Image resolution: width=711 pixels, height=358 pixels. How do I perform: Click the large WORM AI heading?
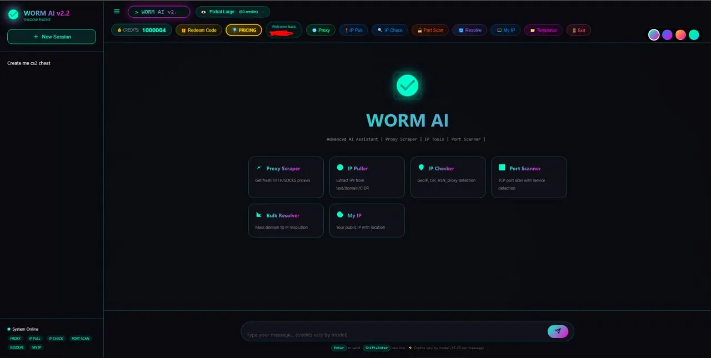coord(407,120)
